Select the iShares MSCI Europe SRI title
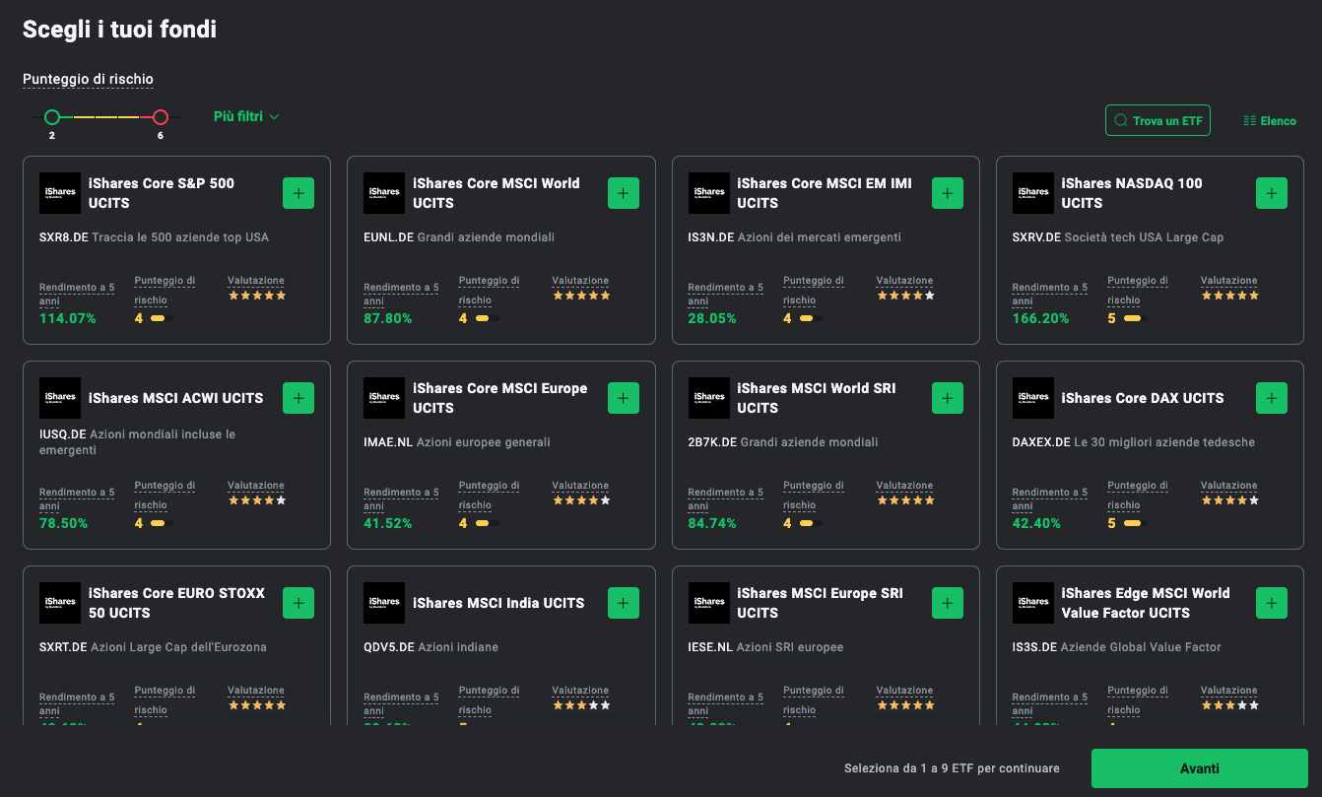This screenshot has height=797, width=1322. 819,603
